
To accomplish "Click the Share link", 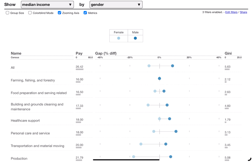I will (243, 12).
